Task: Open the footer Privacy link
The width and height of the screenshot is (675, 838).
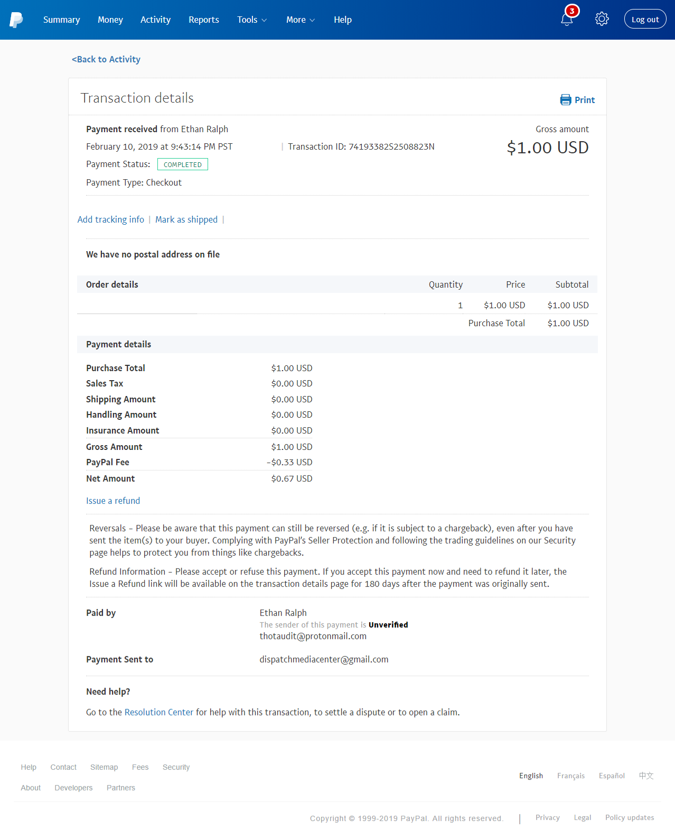Action: [548, 817]
